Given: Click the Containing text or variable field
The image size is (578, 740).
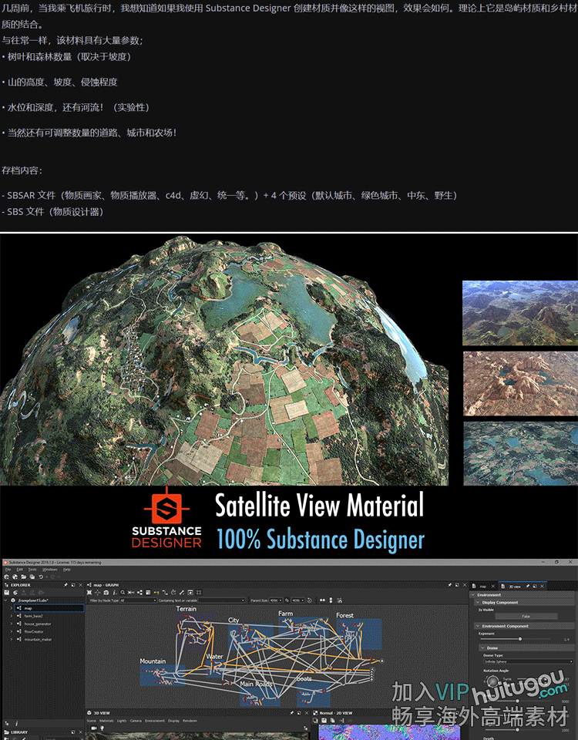Looking at the screenshot, I should 221,600.
